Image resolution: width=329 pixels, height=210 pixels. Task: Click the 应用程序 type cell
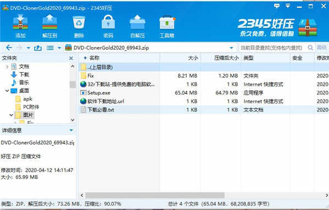pyautogui.click(x=253, y=92)
